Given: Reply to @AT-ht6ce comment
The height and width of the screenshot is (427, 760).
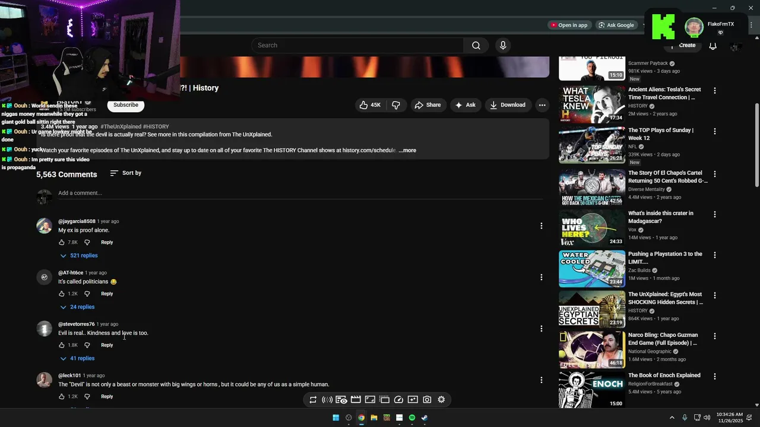Looking at the screenshot, I should (107, 294).
